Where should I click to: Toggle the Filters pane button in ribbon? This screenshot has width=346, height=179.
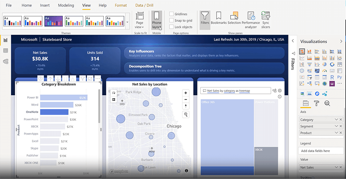(x=205, y=19)
